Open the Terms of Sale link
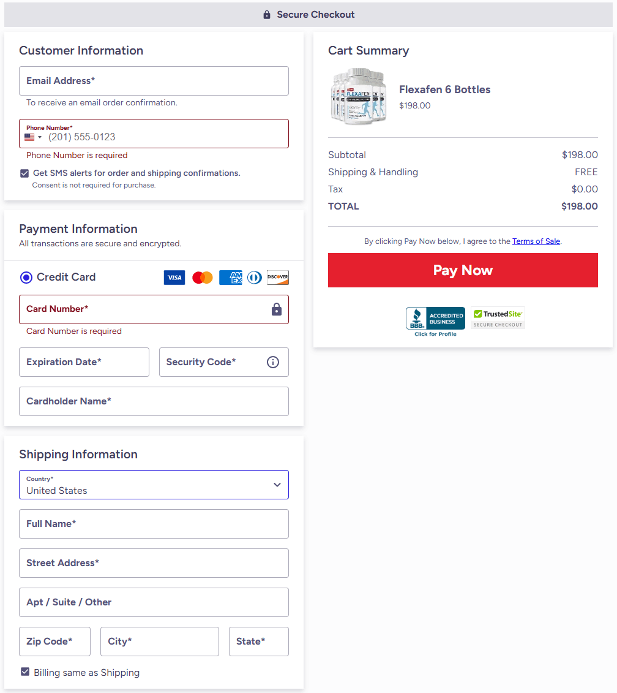This screenshot has height=693, width=617. pos(536,241)
